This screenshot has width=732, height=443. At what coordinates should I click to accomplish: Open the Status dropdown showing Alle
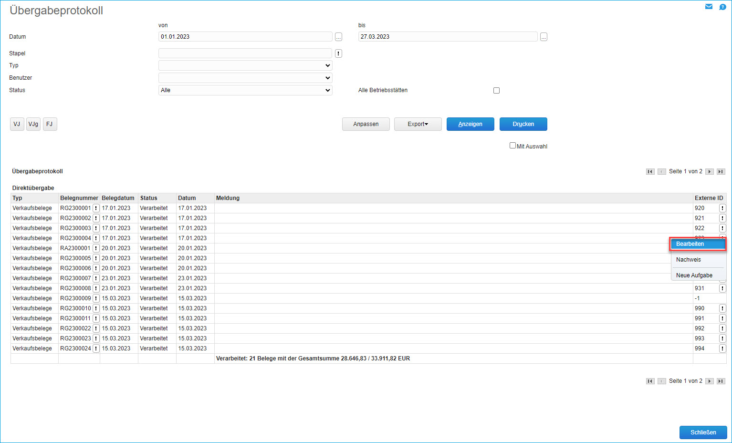click(x=245, y=90)
